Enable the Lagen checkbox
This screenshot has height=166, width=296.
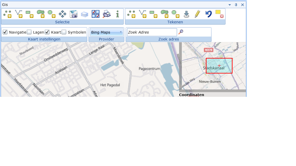tap(29, 32)
